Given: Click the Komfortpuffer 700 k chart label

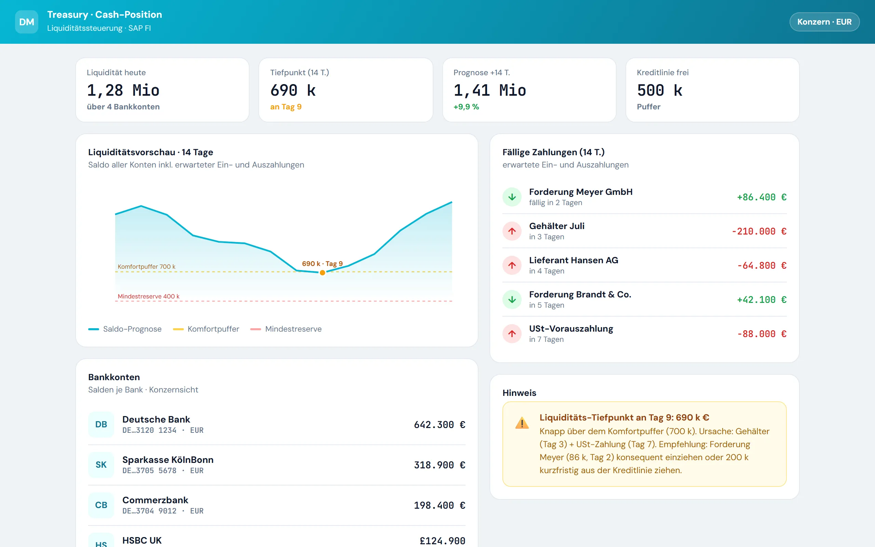Looking at the screenshot, I should click(x=146, y=267).
